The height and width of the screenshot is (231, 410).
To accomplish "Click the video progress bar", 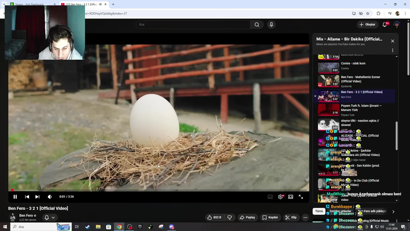I will click(x=159, y=190).
